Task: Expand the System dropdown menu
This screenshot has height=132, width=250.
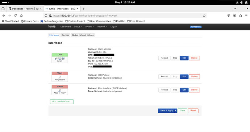Action: pyautogui.click(x=89, y=27)
